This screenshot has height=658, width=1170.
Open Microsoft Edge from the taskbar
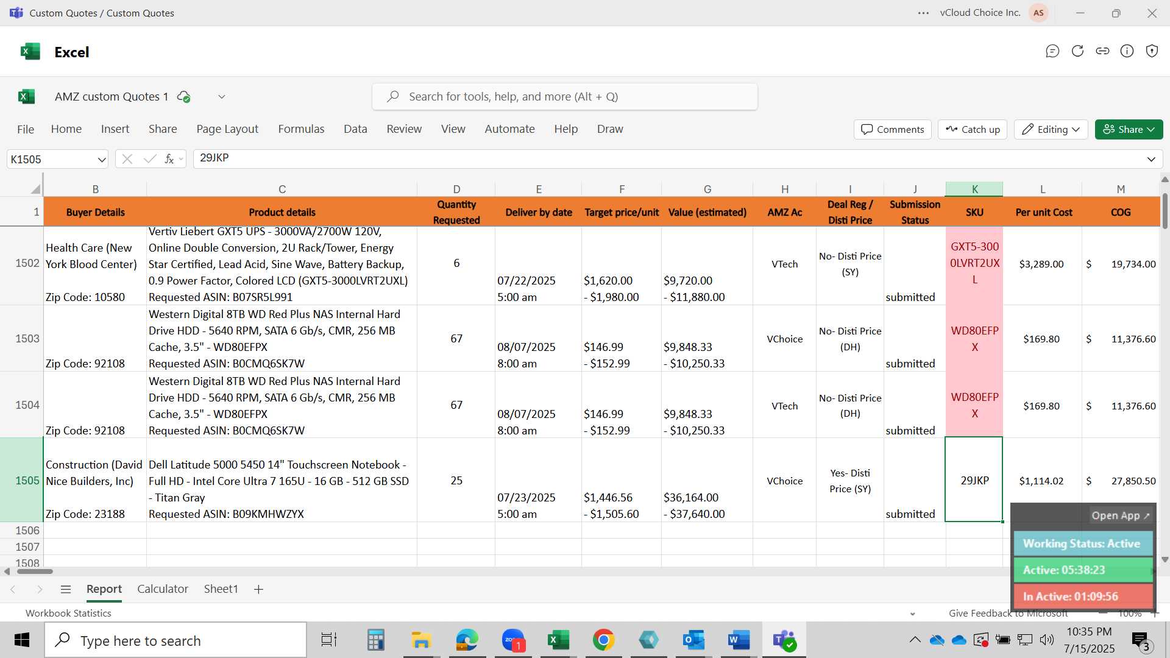[x=467, y=640]
